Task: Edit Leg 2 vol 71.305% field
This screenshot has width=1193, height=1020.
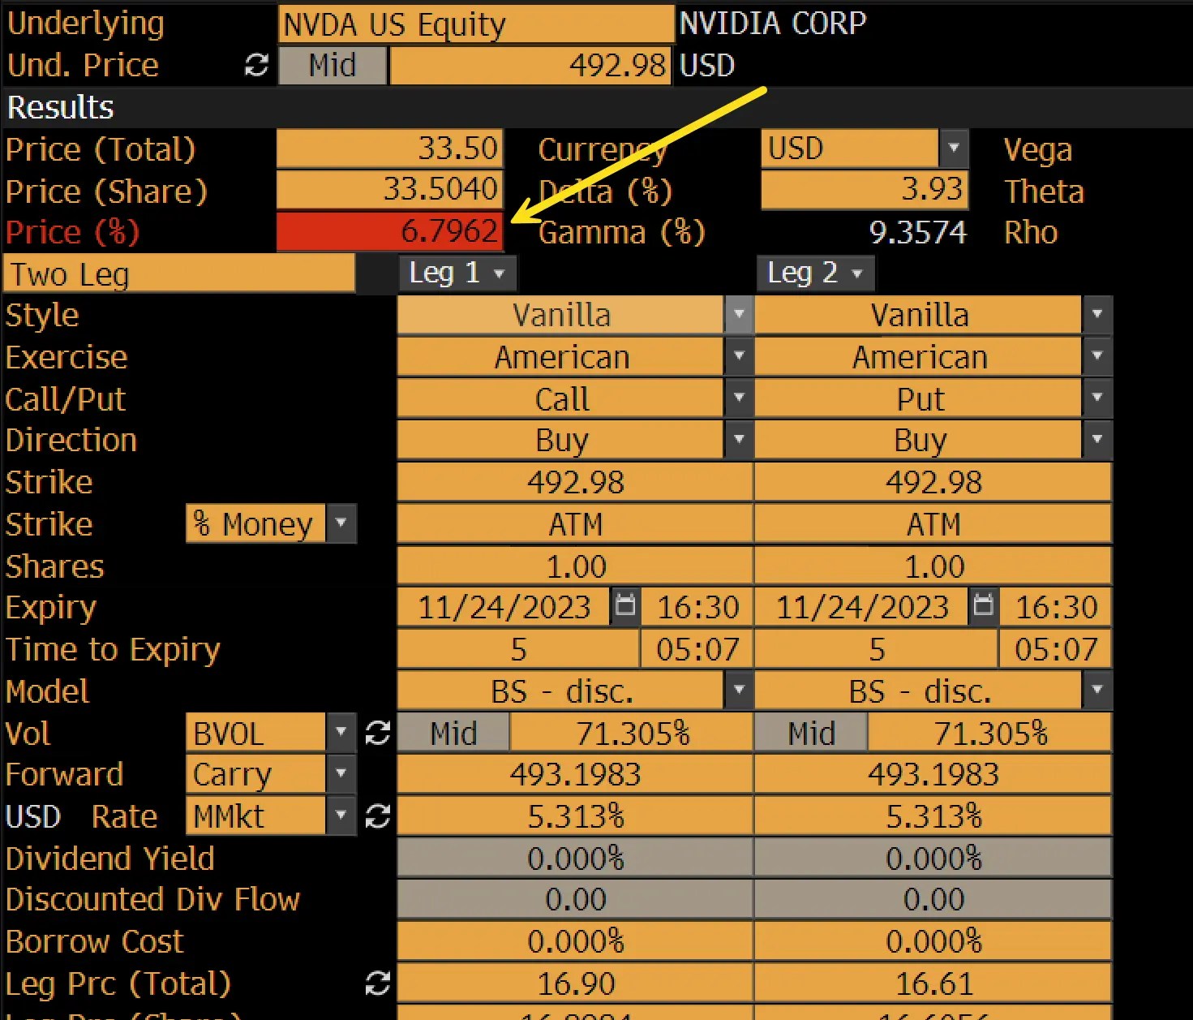Action: (x=989, y=734)
